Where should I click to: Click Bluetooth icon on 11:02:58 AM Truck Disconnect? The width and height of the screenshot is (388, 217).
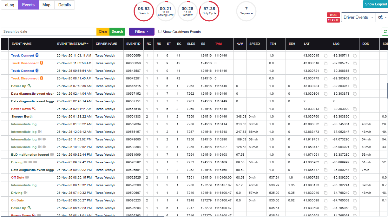pyautogui.click(x=41, y=63)
